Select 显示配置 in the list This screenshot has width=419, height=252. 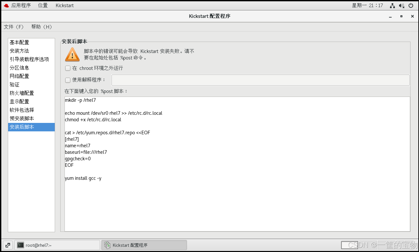tap(31, 101)
